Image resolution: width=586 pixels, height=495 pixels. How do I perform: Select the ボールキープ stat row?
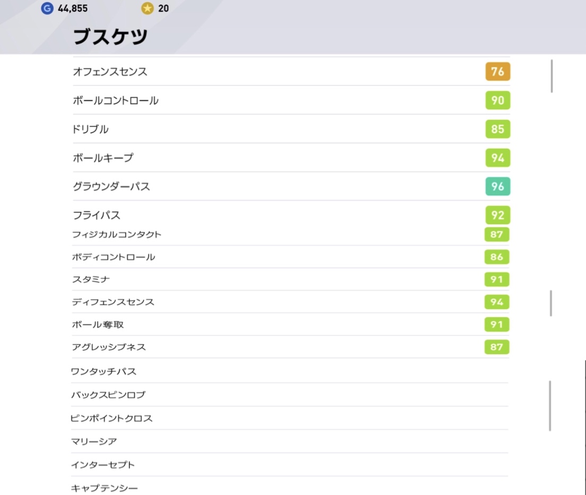(x=291, y=158)
